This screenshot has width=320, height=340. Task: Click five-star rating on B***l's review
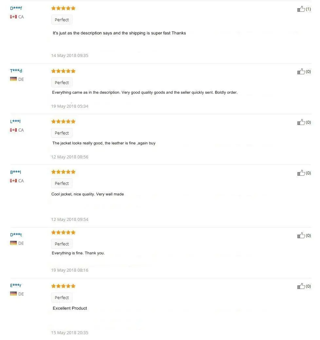[x=63, y=172]
